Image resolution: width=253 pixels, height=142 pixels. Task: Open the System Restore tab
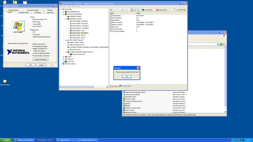pos(13,10)
